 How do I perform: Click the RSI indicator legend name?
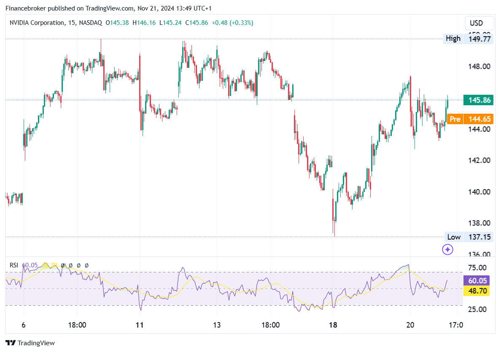[x=14, y=265]
